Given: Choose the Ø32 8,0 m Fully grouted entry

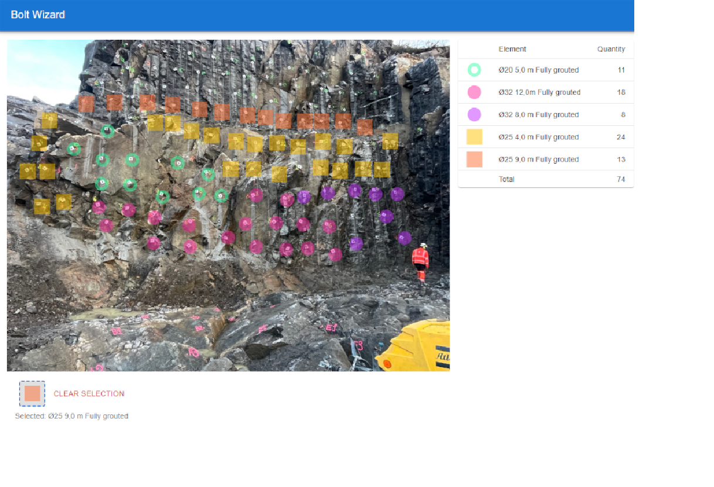Looking at the screenshot, I should tap(538, 115).
